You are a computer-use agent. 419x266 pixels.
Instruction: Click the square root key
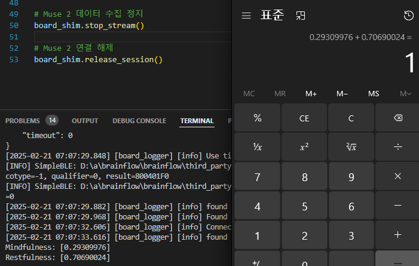click(351, 147)
